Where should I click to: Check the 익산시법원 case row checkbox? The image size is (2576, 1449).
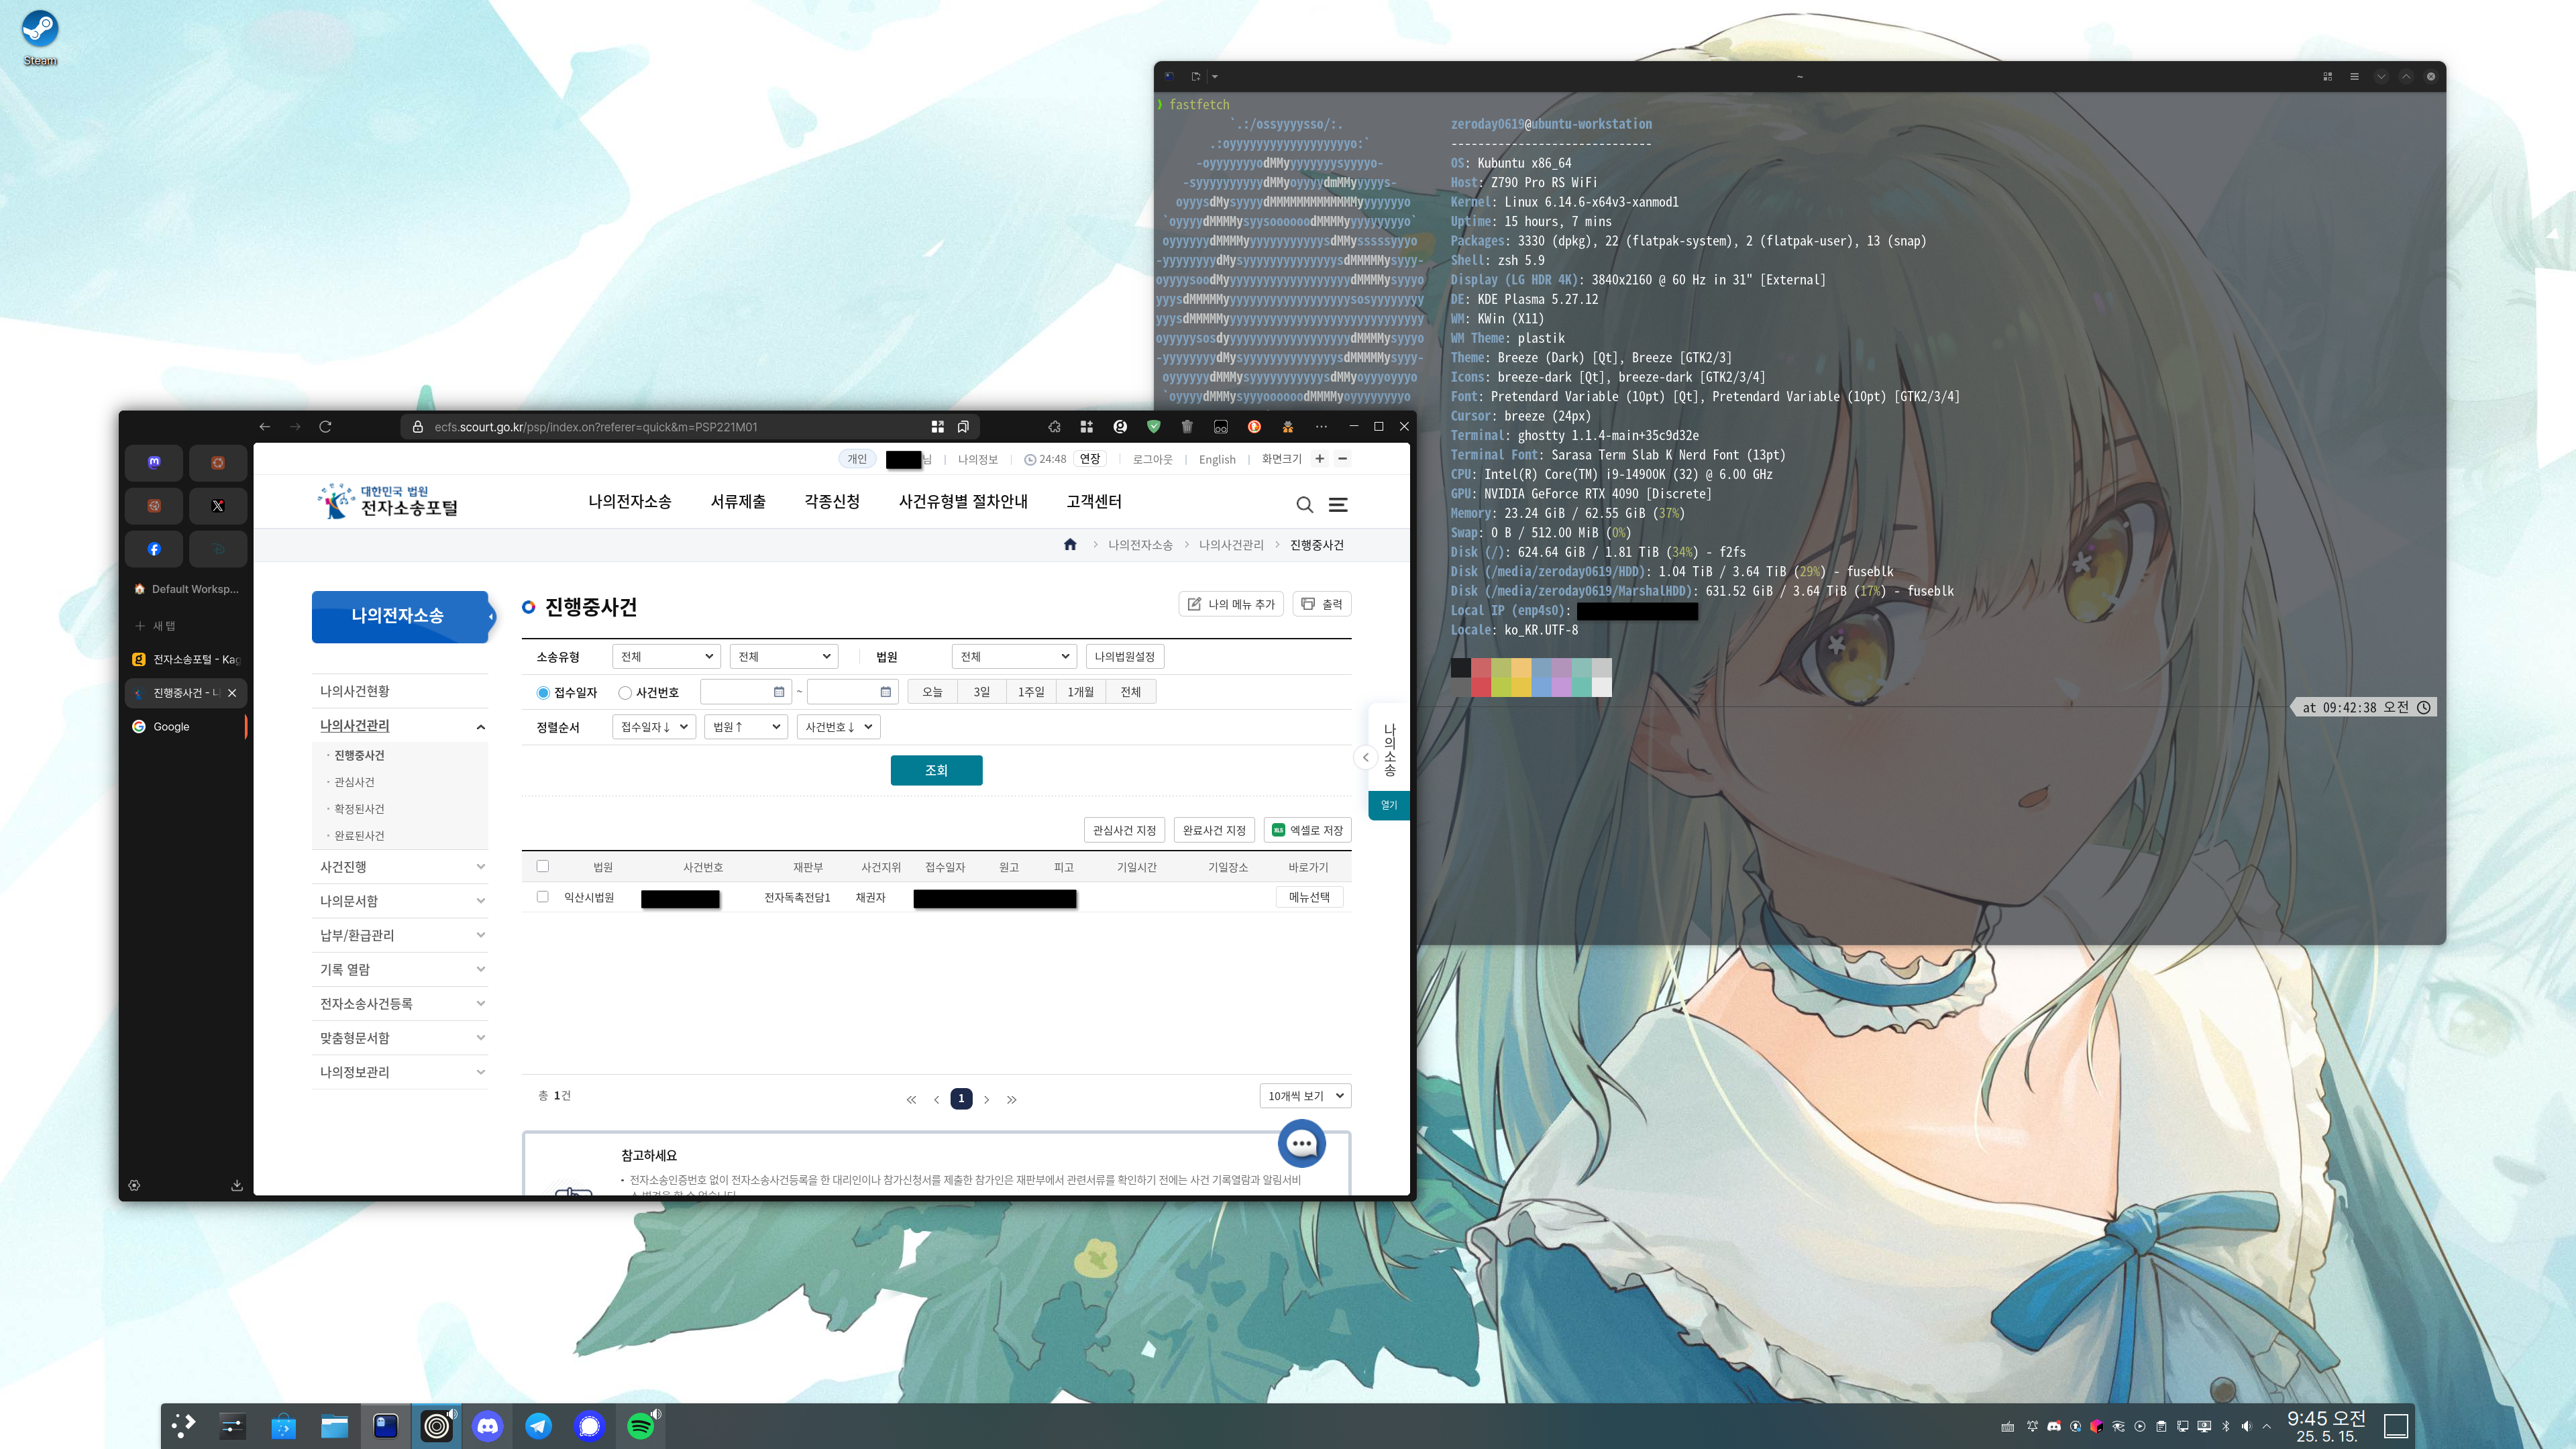click(543, 897)
